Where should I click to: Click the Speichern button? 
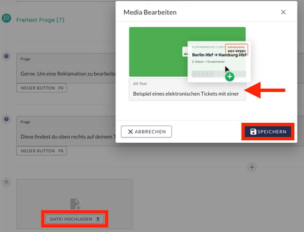click(x=268, y=131)
